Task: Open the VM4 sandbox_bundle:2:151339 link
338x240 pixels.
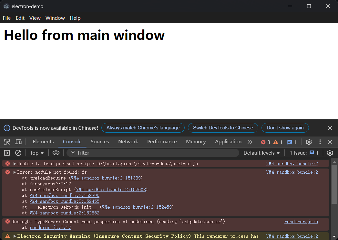Action: [x=106, y=178]
